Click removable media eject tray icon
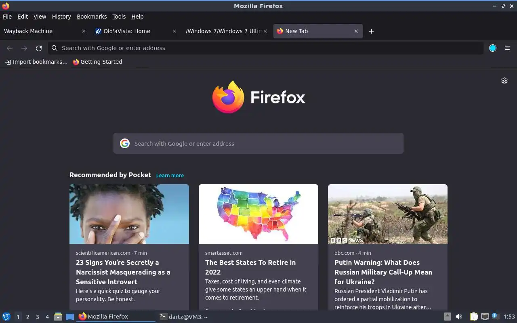Viewport: 517px width, 323px height. point(447,317)
